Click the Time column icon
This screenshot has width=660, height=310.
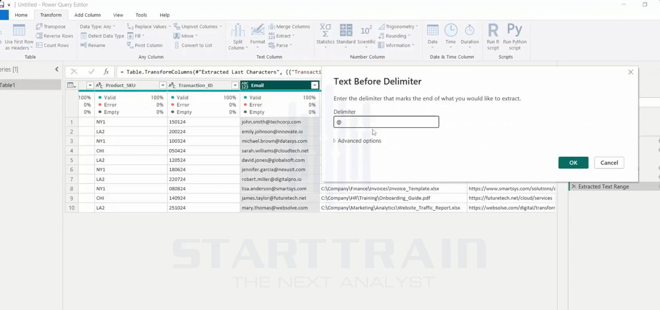451,30
